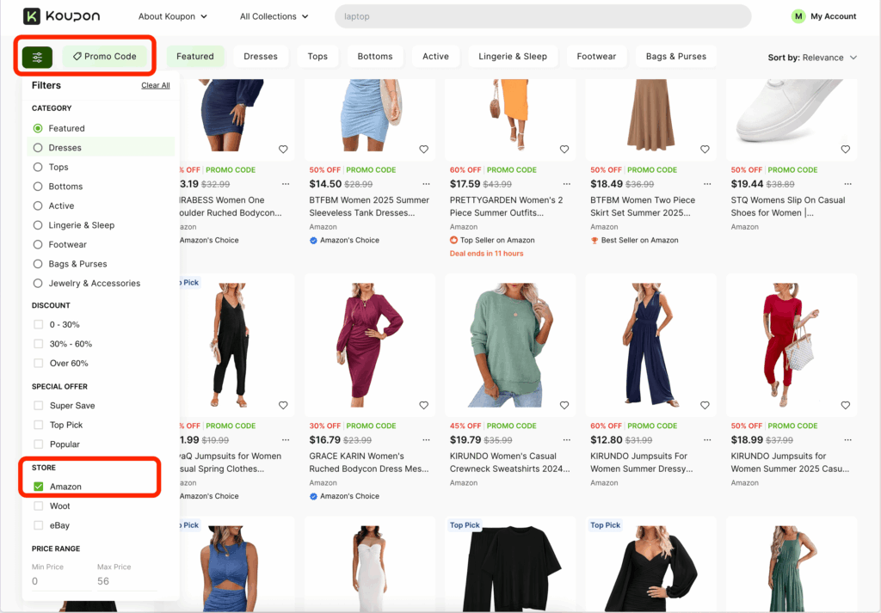
Task: Open the maroon bodycon dress image
Action: coord(370,346)
